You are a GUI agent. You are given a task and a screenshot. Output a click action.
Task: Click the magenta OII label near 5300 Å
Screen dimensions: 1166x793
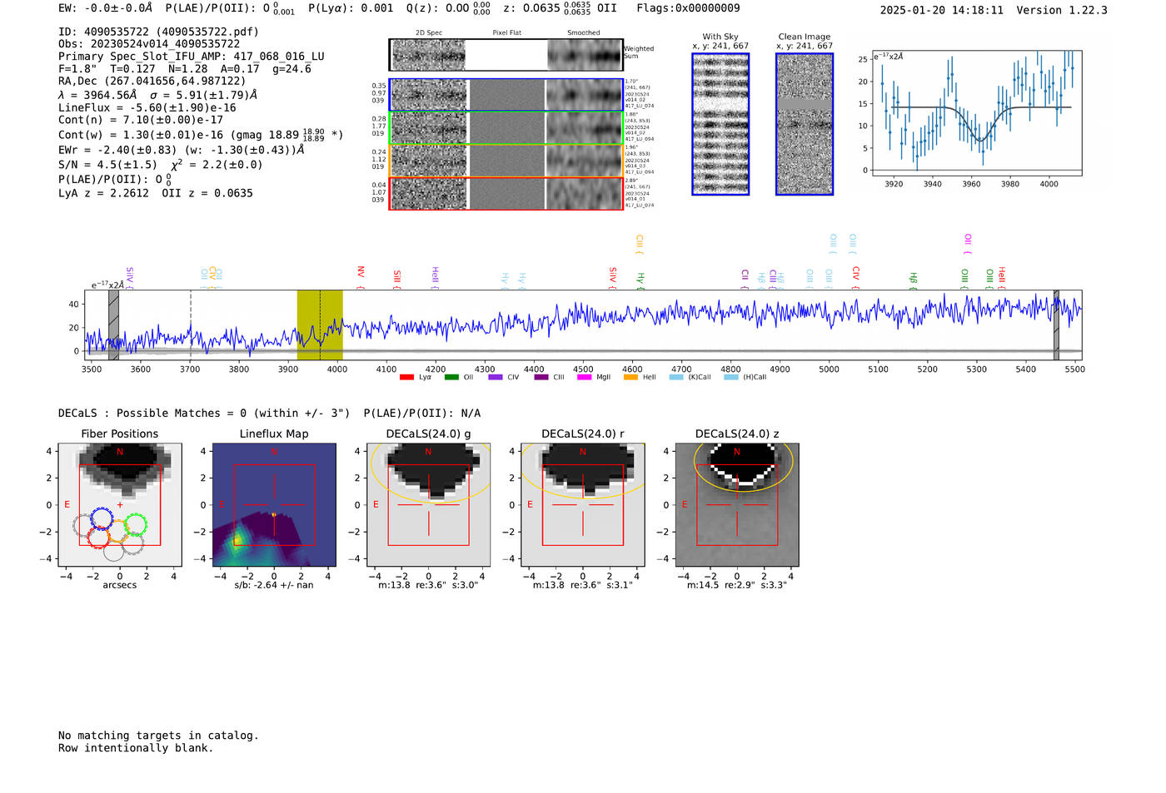pyautogui.click(x=968, y=241)
